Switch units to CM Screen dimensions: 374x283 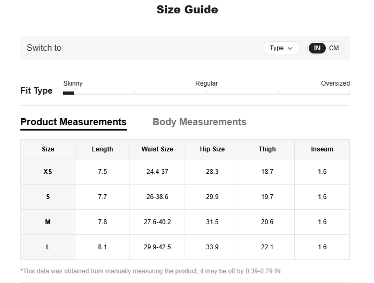point(334,48)
